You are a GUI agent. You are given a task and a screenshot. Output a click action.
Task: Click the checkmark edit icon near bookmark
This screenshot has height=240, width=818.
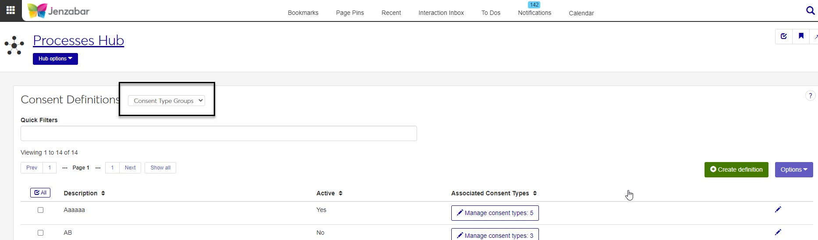tap(784, 36)
